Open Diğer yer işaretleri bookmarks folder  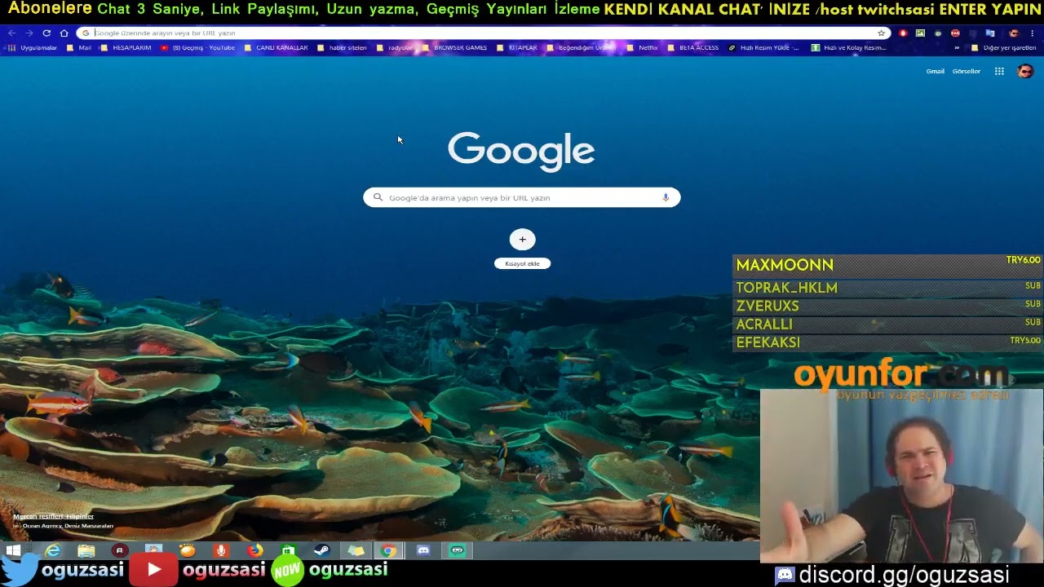pos(1003,47)
